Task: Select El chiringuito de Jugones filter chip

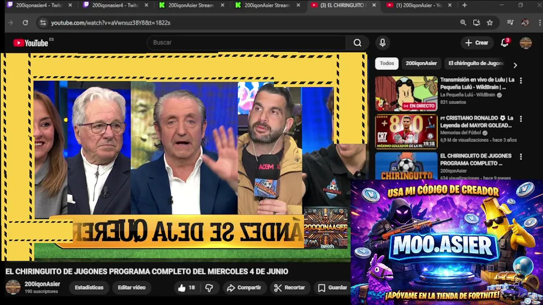Action: [476, 64]
